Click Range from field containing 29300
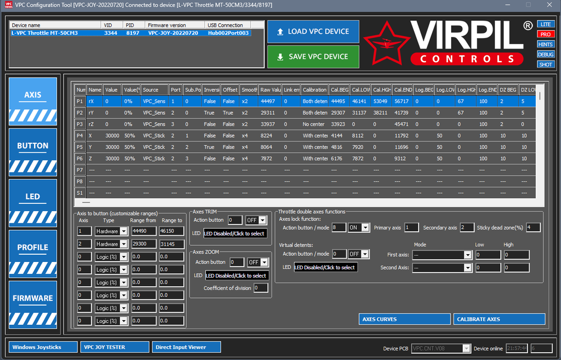The width and height of the screenshot is (561, 360). tap(144, 244)
